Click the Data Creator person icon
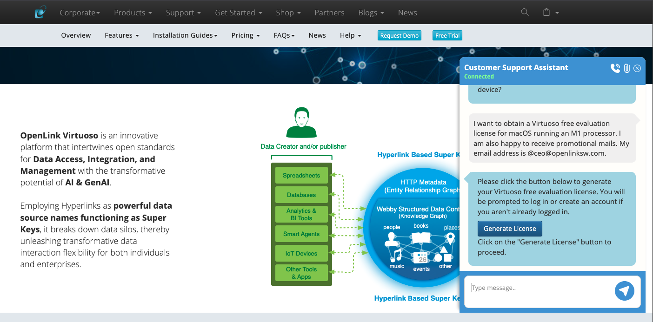 click(x=301, y=123)
